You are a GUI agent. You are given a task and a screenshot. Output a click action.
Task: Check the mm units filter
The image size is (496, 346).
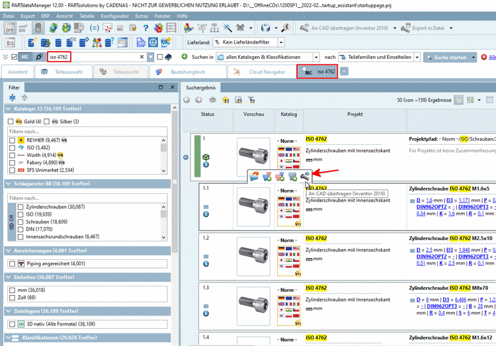12,290
